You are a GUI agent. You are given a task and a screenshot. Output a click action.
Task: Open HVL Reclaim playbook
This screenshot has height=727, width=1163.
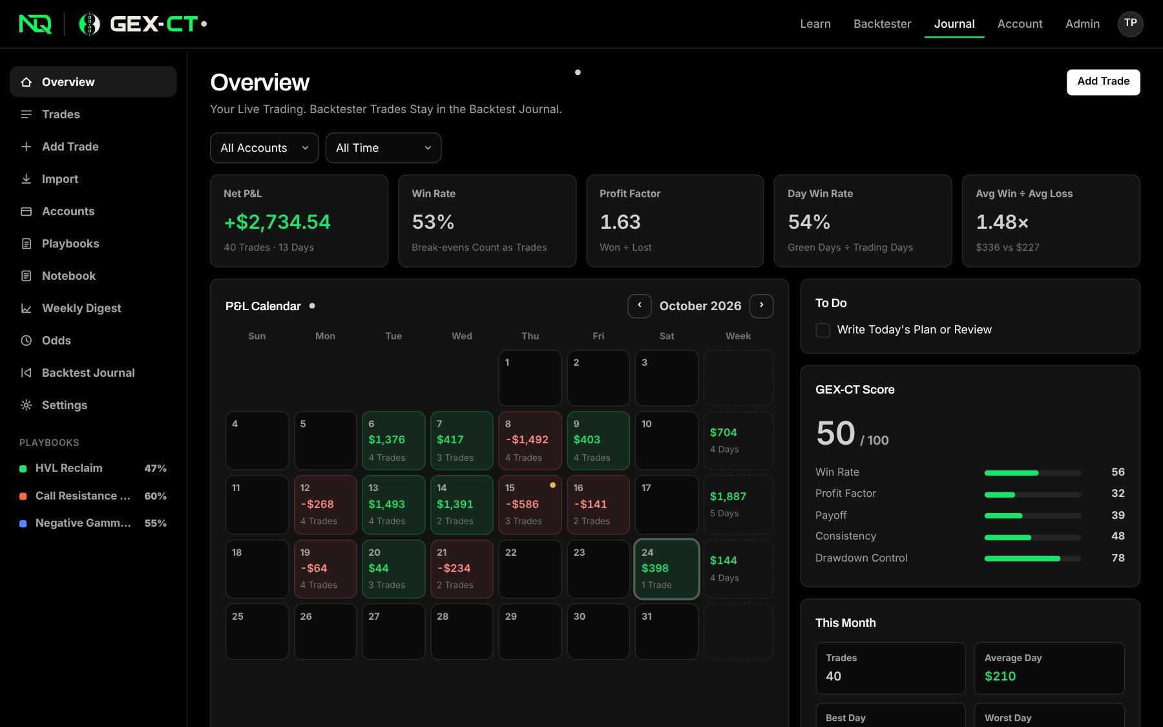point(93,468)
